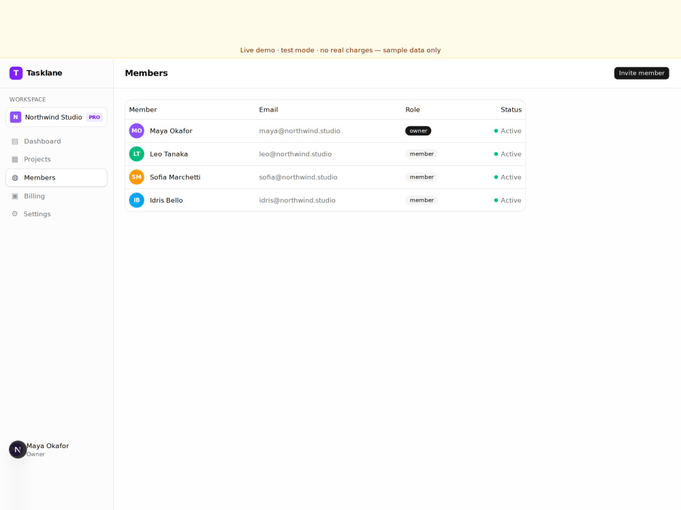The width and height of the screenshot is (681, 510).
Task: Click the Settings gear icon
Action: tap(15, 214)
